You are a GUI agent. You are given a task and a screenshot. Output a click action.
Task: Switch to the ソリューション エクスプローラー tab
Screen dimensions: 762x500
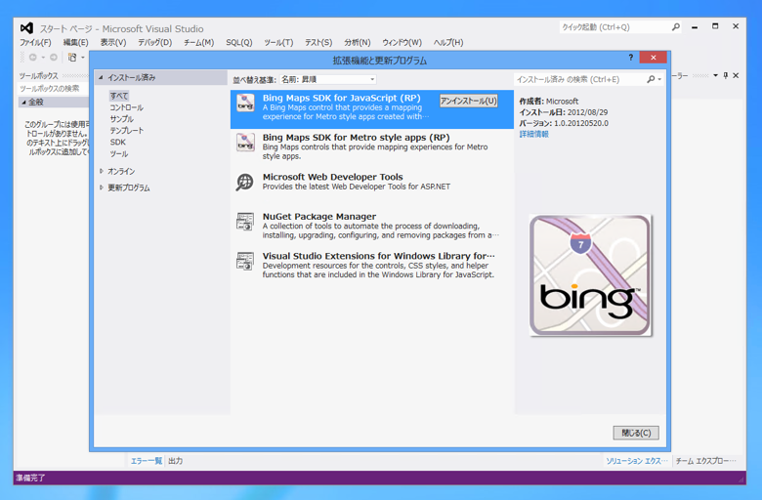tap(637, 461)
